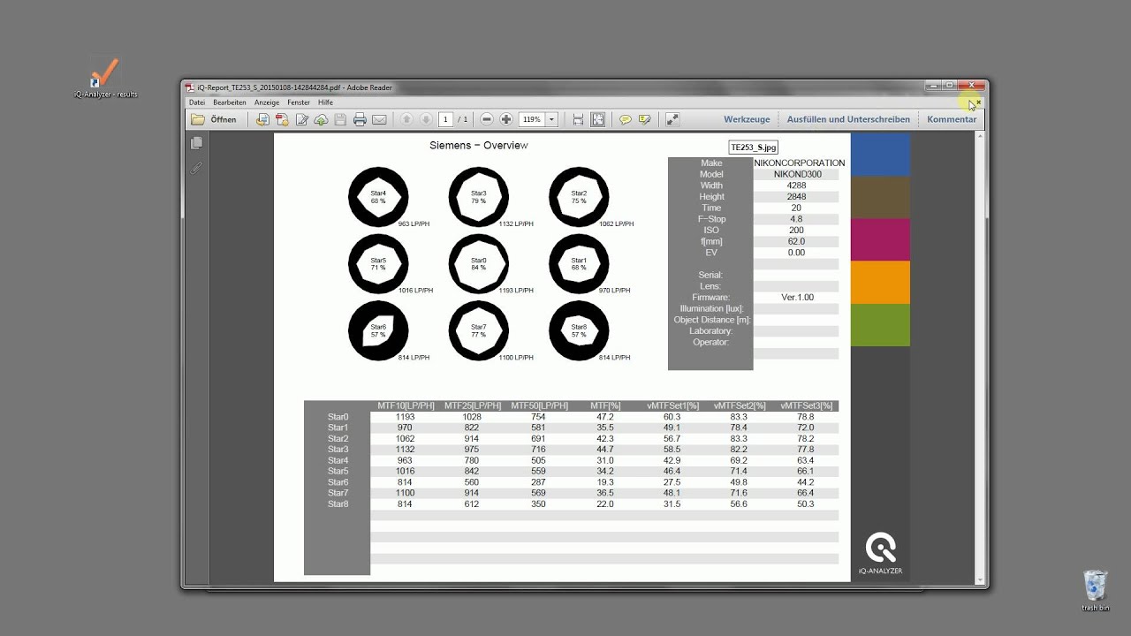Screen dimensions: 1131x636
Task: Click the NIKOND300 model value
Action: pos(797,174)
